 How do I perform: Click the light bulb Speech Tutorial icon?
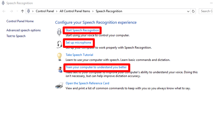(x=59, y=57)
